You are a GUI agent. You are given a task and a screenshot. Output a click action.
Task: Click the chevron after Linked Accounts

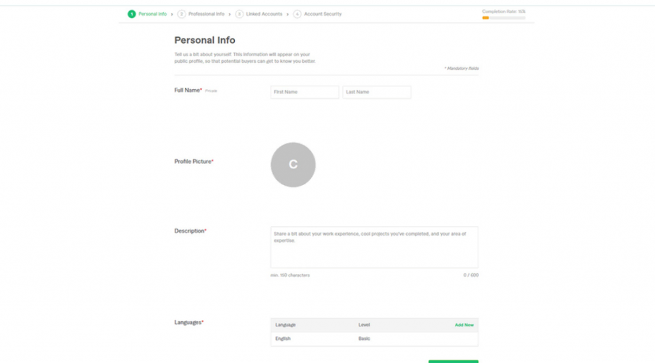tap(287, 14)
